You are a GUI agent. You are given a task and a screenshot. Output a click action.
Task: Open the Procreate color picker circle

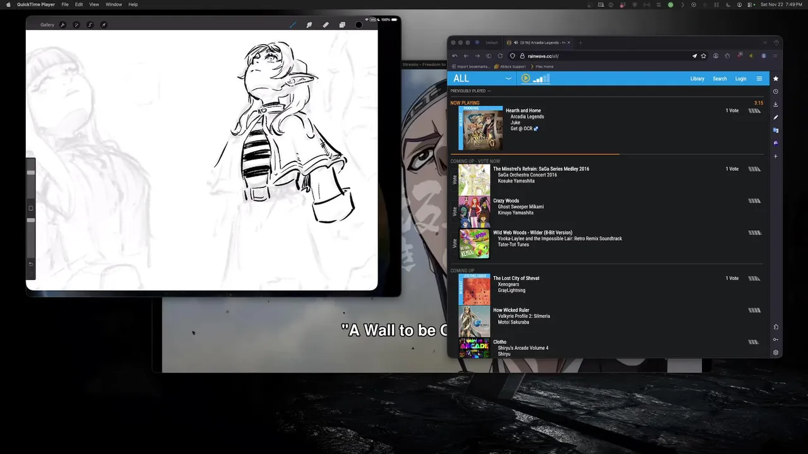click(x=359, y=25)
